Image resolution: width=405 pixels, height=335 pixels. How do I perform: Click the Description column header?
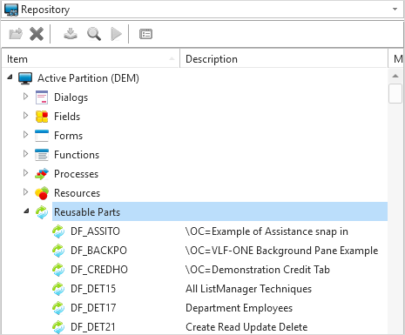tap(284, 59)
